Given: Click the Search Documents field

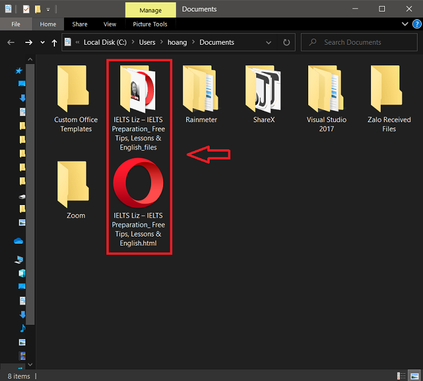Looking at the screenshot, I should (x=359, y=42).
